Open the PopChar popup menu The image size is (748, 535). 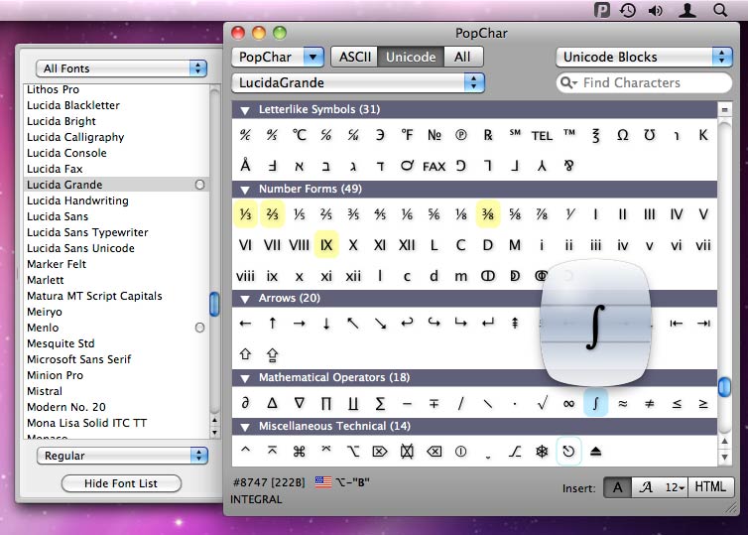(277, 57)
